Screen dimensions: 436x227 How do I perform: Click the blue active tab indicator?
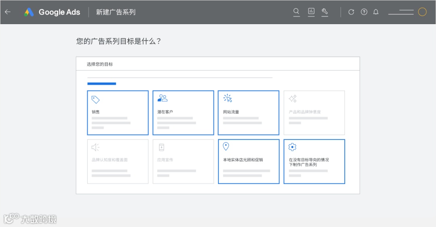click(102, 83)
